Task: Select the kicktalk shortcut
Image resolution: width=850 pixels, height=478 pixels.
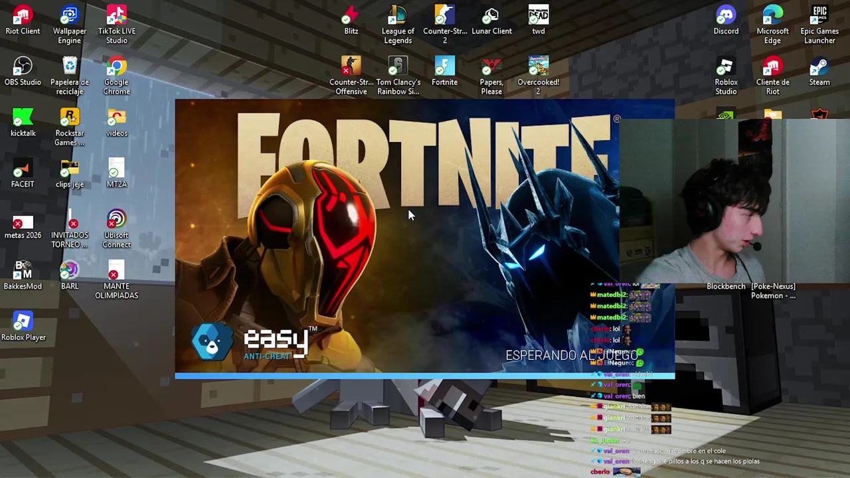Action: (x=23, y=123)
